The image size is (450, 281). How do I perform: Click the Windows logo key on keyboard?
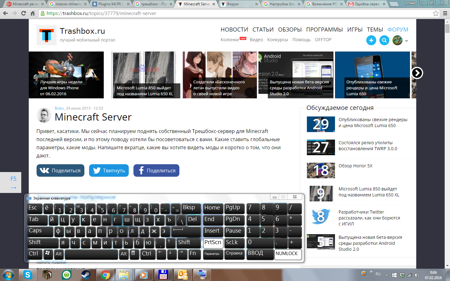(x=48, y=254)
